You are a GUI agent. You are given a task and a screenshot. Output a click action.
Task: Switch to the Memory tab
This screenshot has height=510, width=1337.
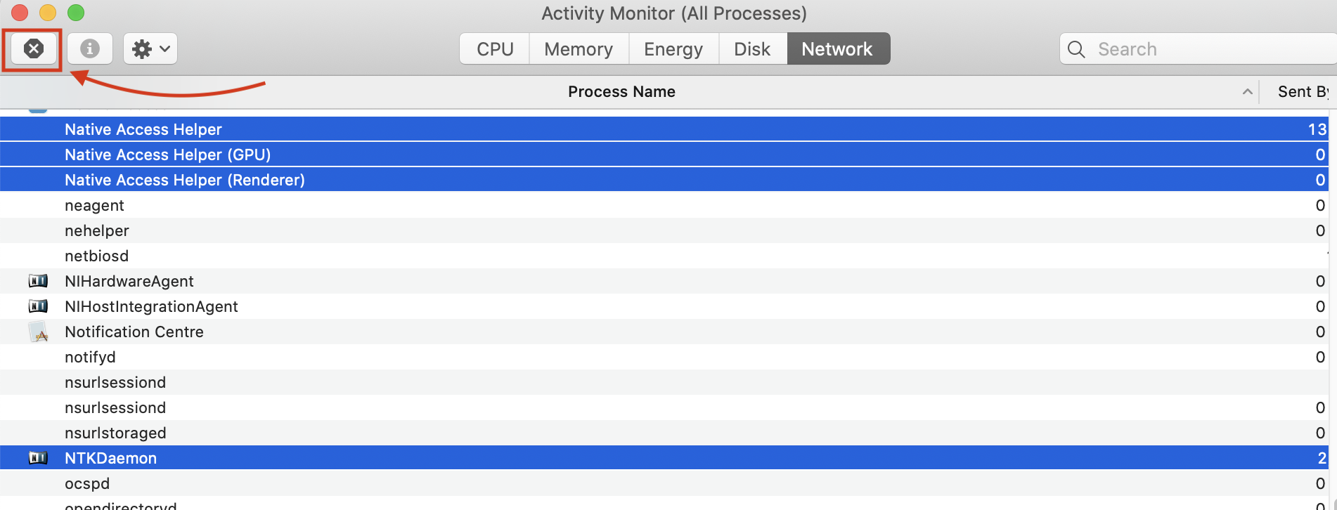tap(579, 48)
